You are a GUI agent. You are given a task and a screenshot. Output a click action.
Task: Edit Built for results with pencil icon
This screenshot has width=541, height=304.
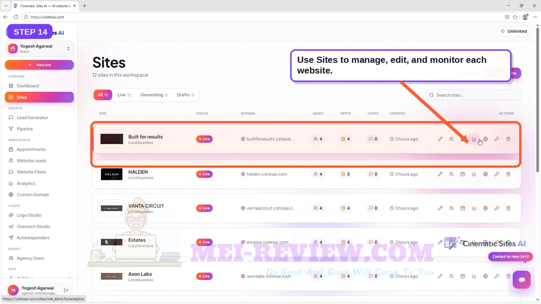[x=440, y=139]
